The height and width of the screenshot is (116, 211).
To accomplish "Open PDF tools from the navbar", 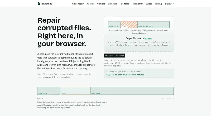I will (124, 4).
